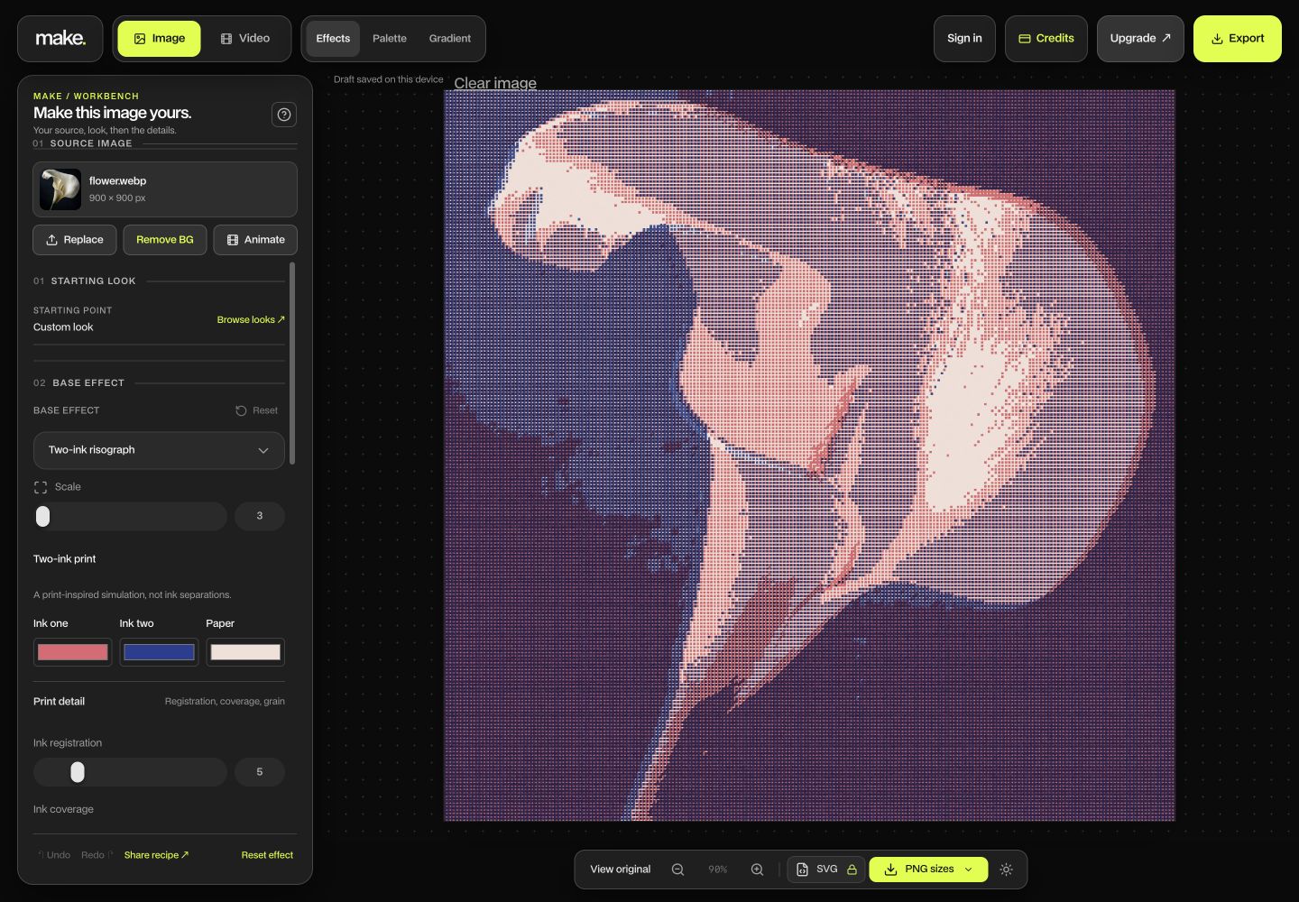Expand the Print detail section

[159, 702]
